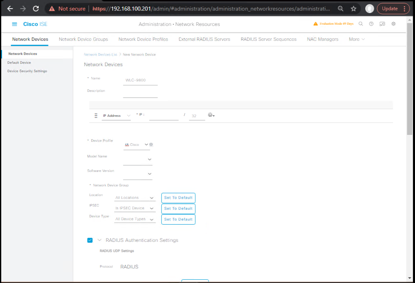415x283 pixels.
Task: Open the ISE settings gear icon
Action: tap(394, 24)
